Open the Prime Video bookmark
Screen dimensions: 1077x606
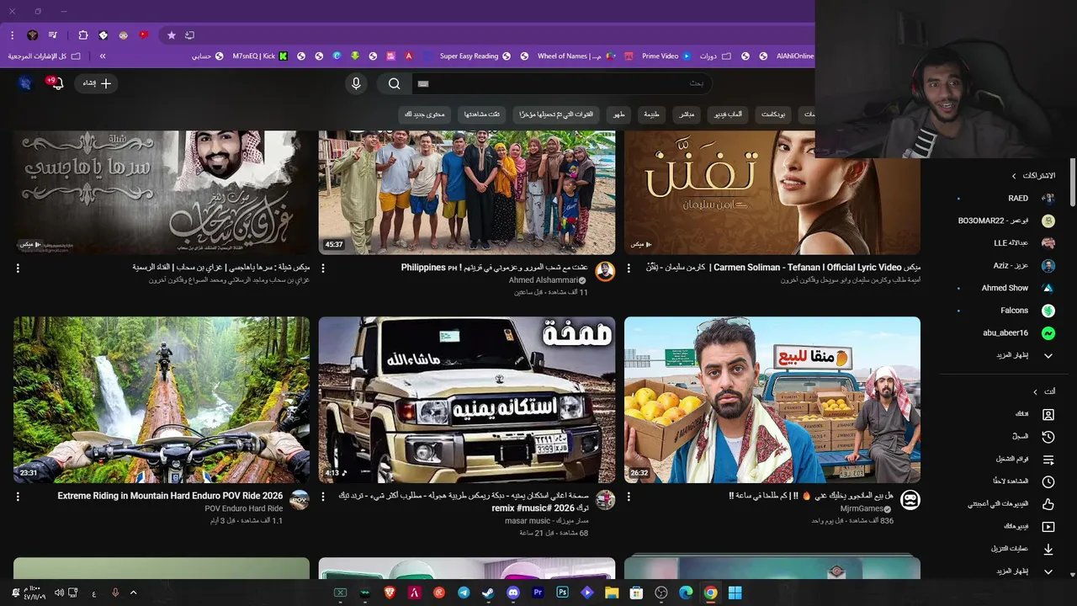tap(667, 56)
